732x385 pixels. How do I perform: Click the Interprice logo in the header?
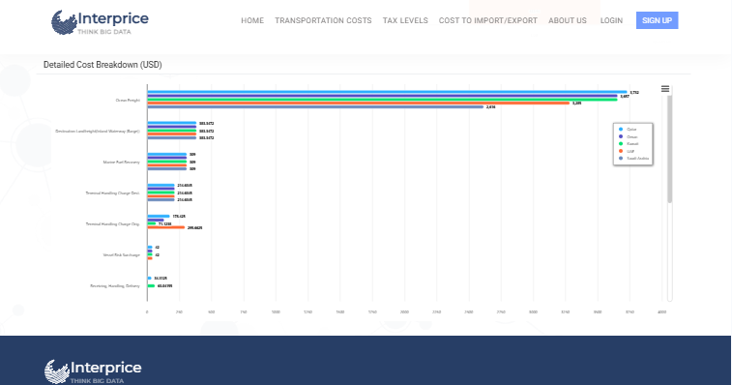point(100,22)
